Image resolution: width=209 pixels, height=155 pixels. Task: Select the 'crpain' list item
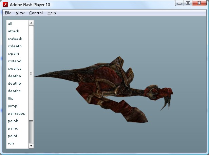(17, 53)
